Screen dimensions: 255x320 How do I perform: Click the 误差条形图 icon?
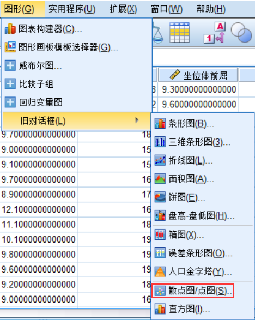[160, 253]
